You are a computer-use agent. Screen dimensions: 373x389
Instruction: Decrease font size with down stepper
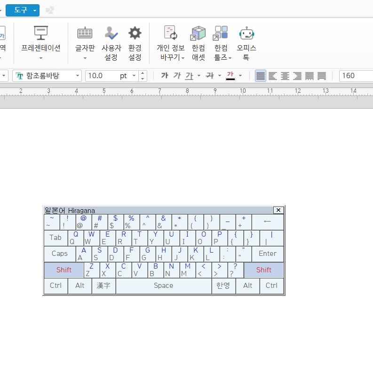pyautogui.click(x=143, y=79)
